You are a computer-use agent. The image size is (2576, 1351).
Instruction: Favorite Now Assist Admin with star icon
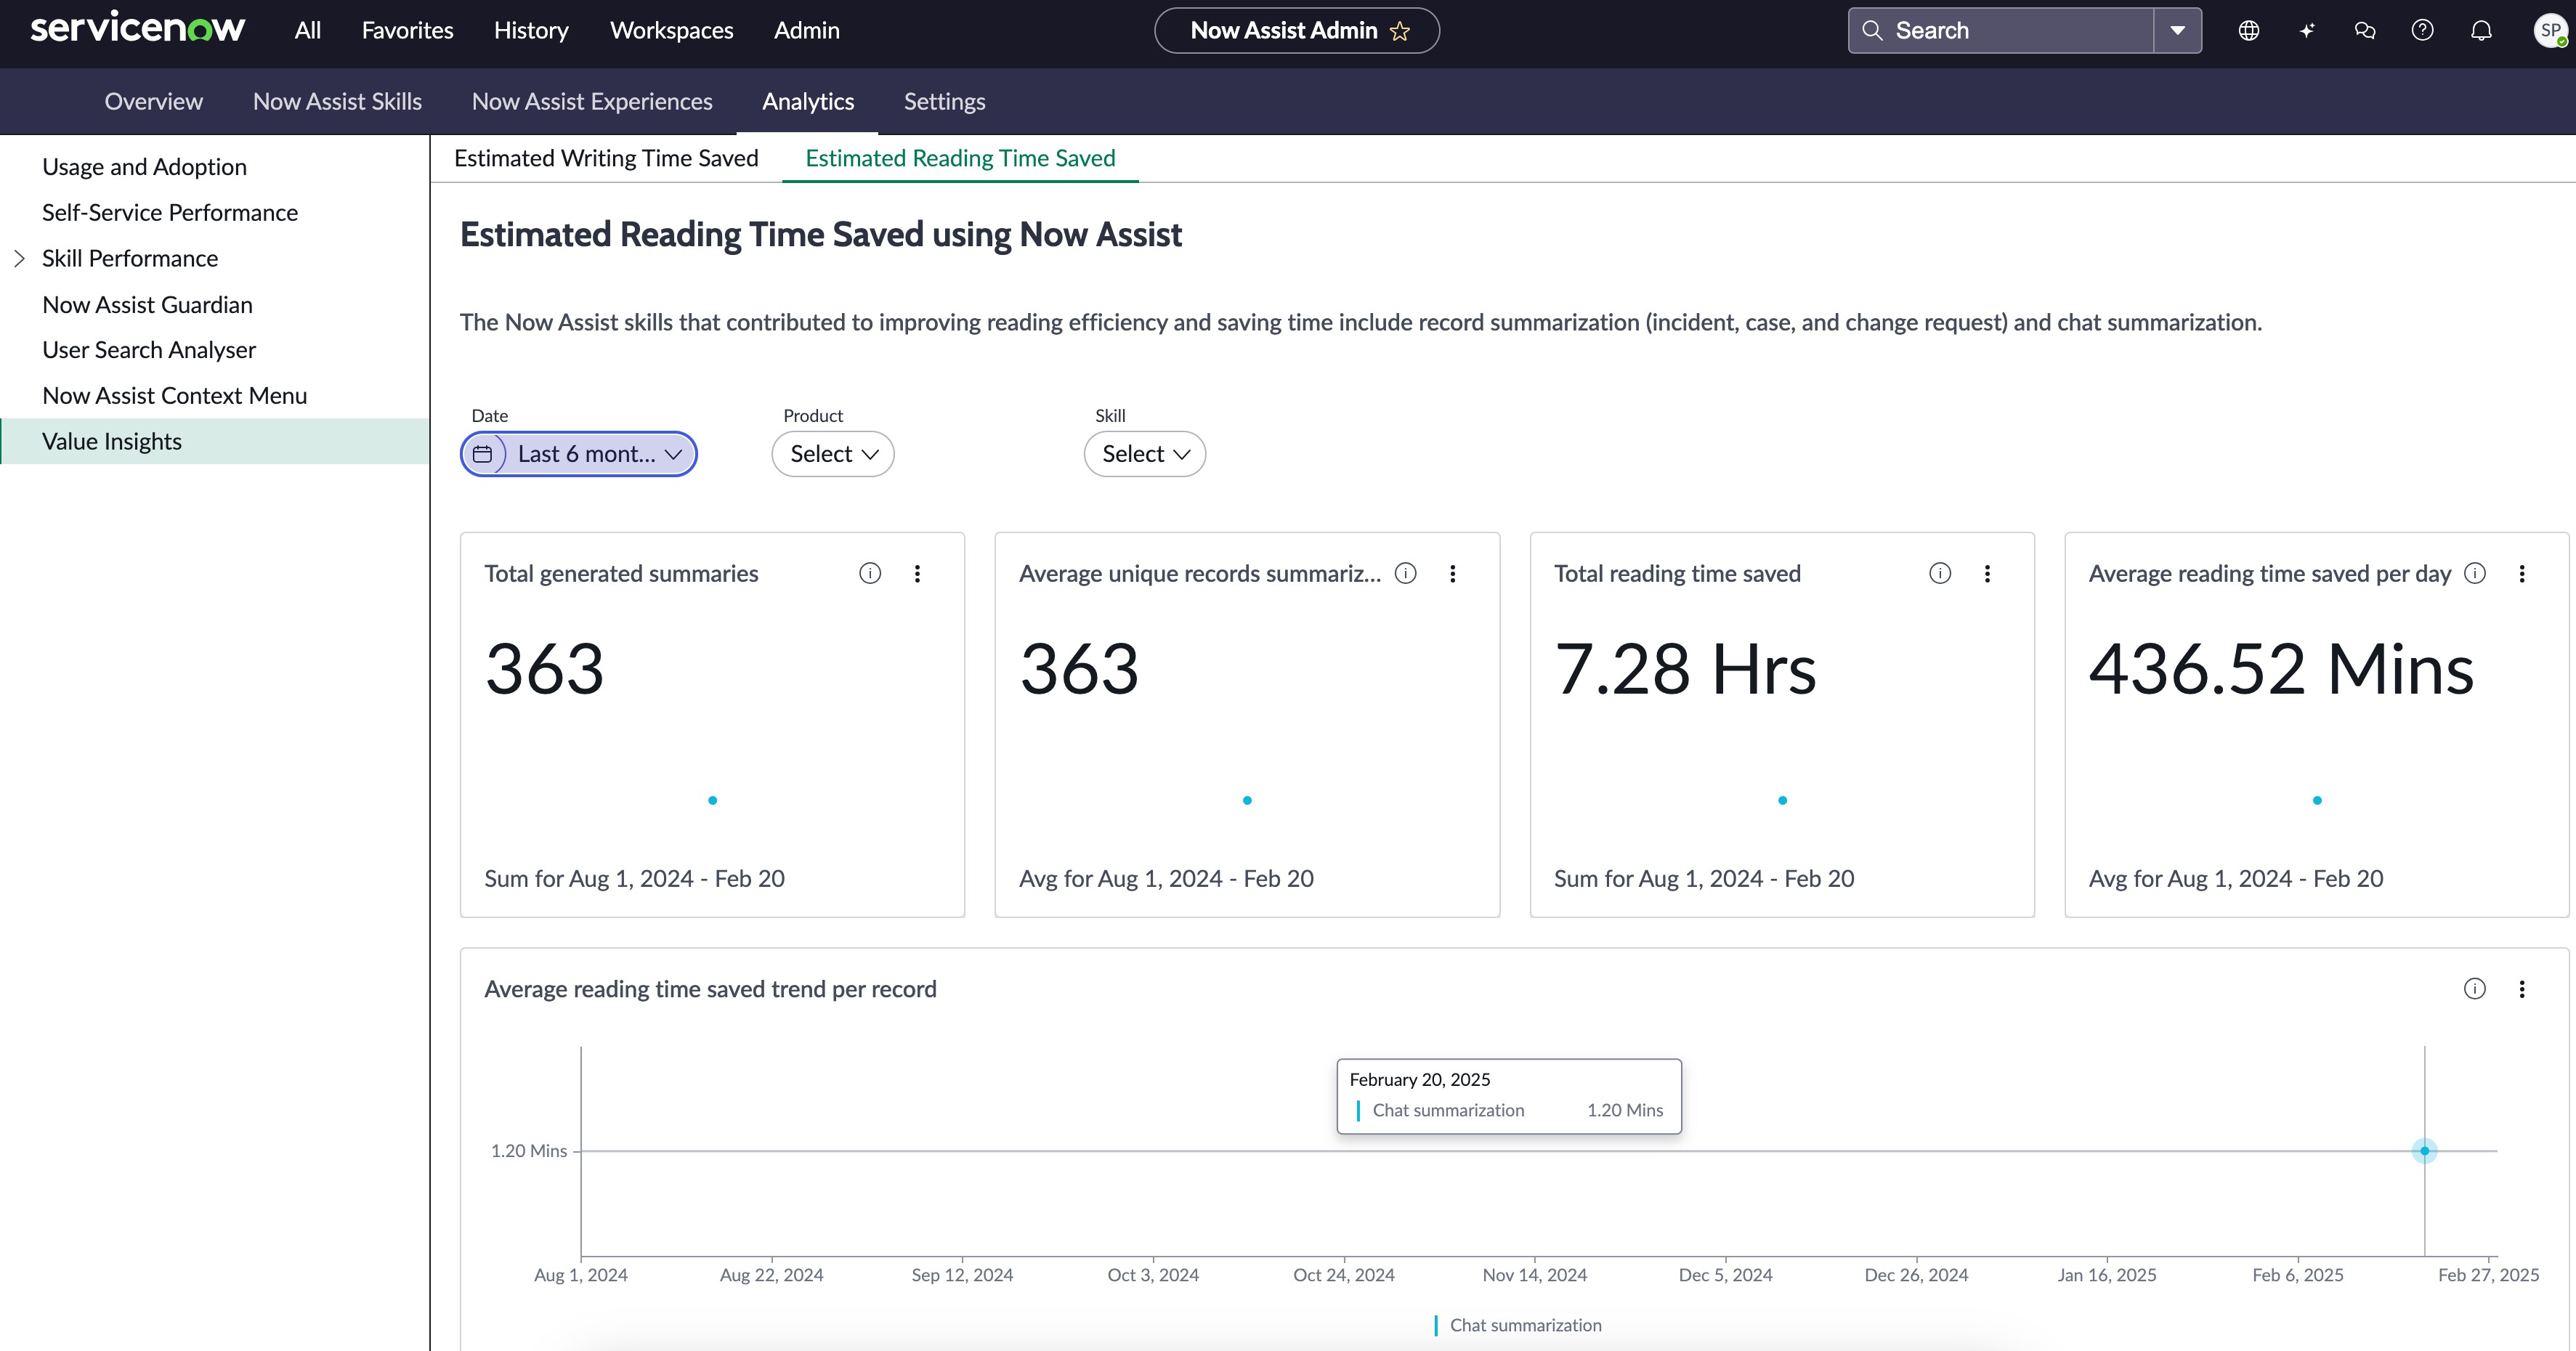(x=1400, y=31)
